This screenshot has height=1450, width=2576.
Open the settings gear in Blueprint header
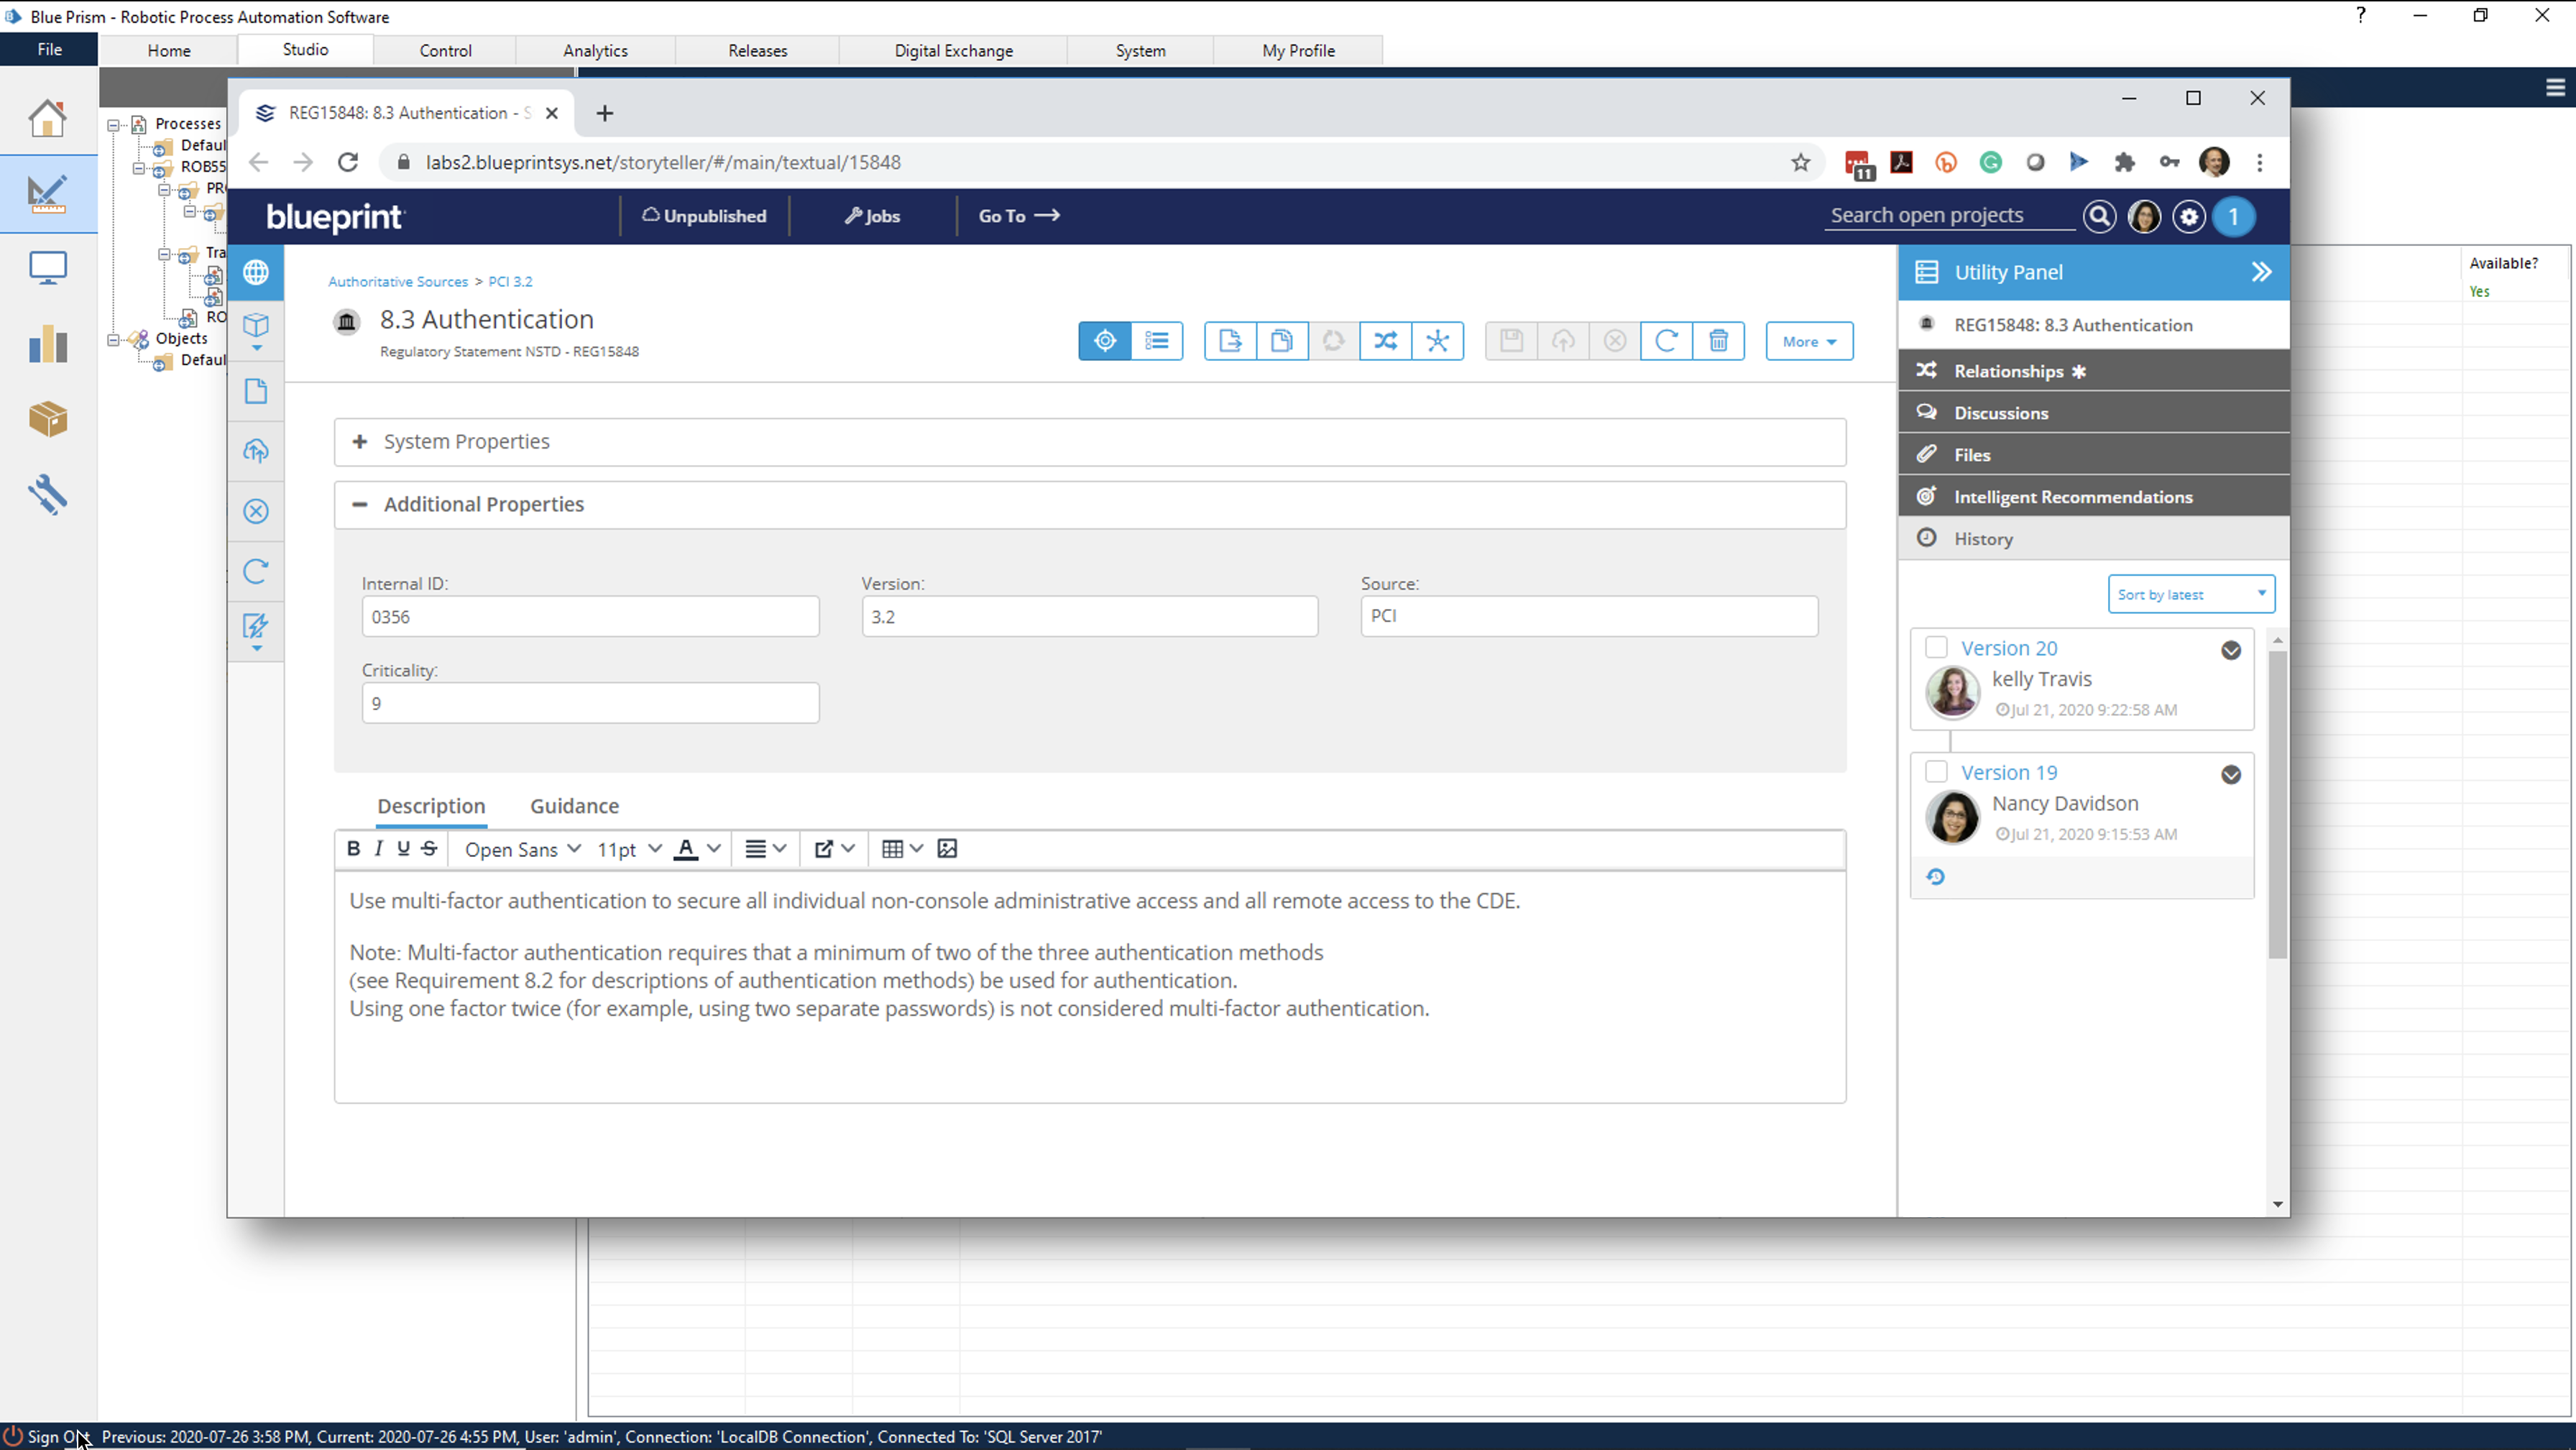pos(2189,216)
